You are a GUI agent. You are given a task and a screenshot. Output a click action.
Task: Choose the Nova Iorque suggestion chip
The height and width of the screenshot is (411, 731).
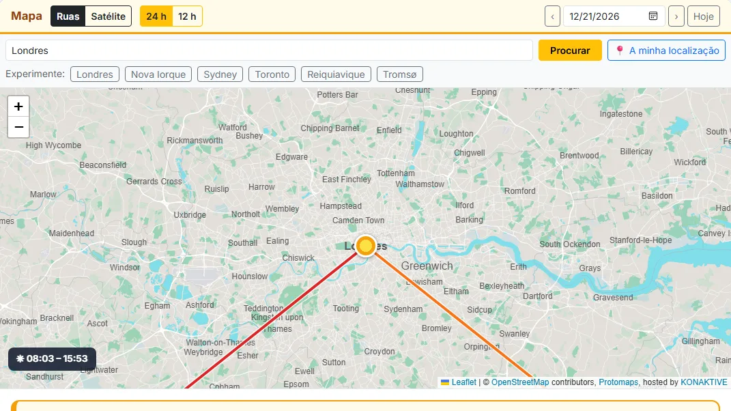(x=158, y=74)
